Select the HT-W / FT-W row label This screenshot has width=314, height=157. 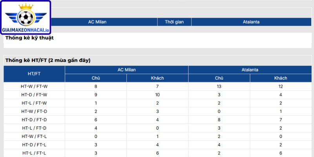click(x=34, y=86)
